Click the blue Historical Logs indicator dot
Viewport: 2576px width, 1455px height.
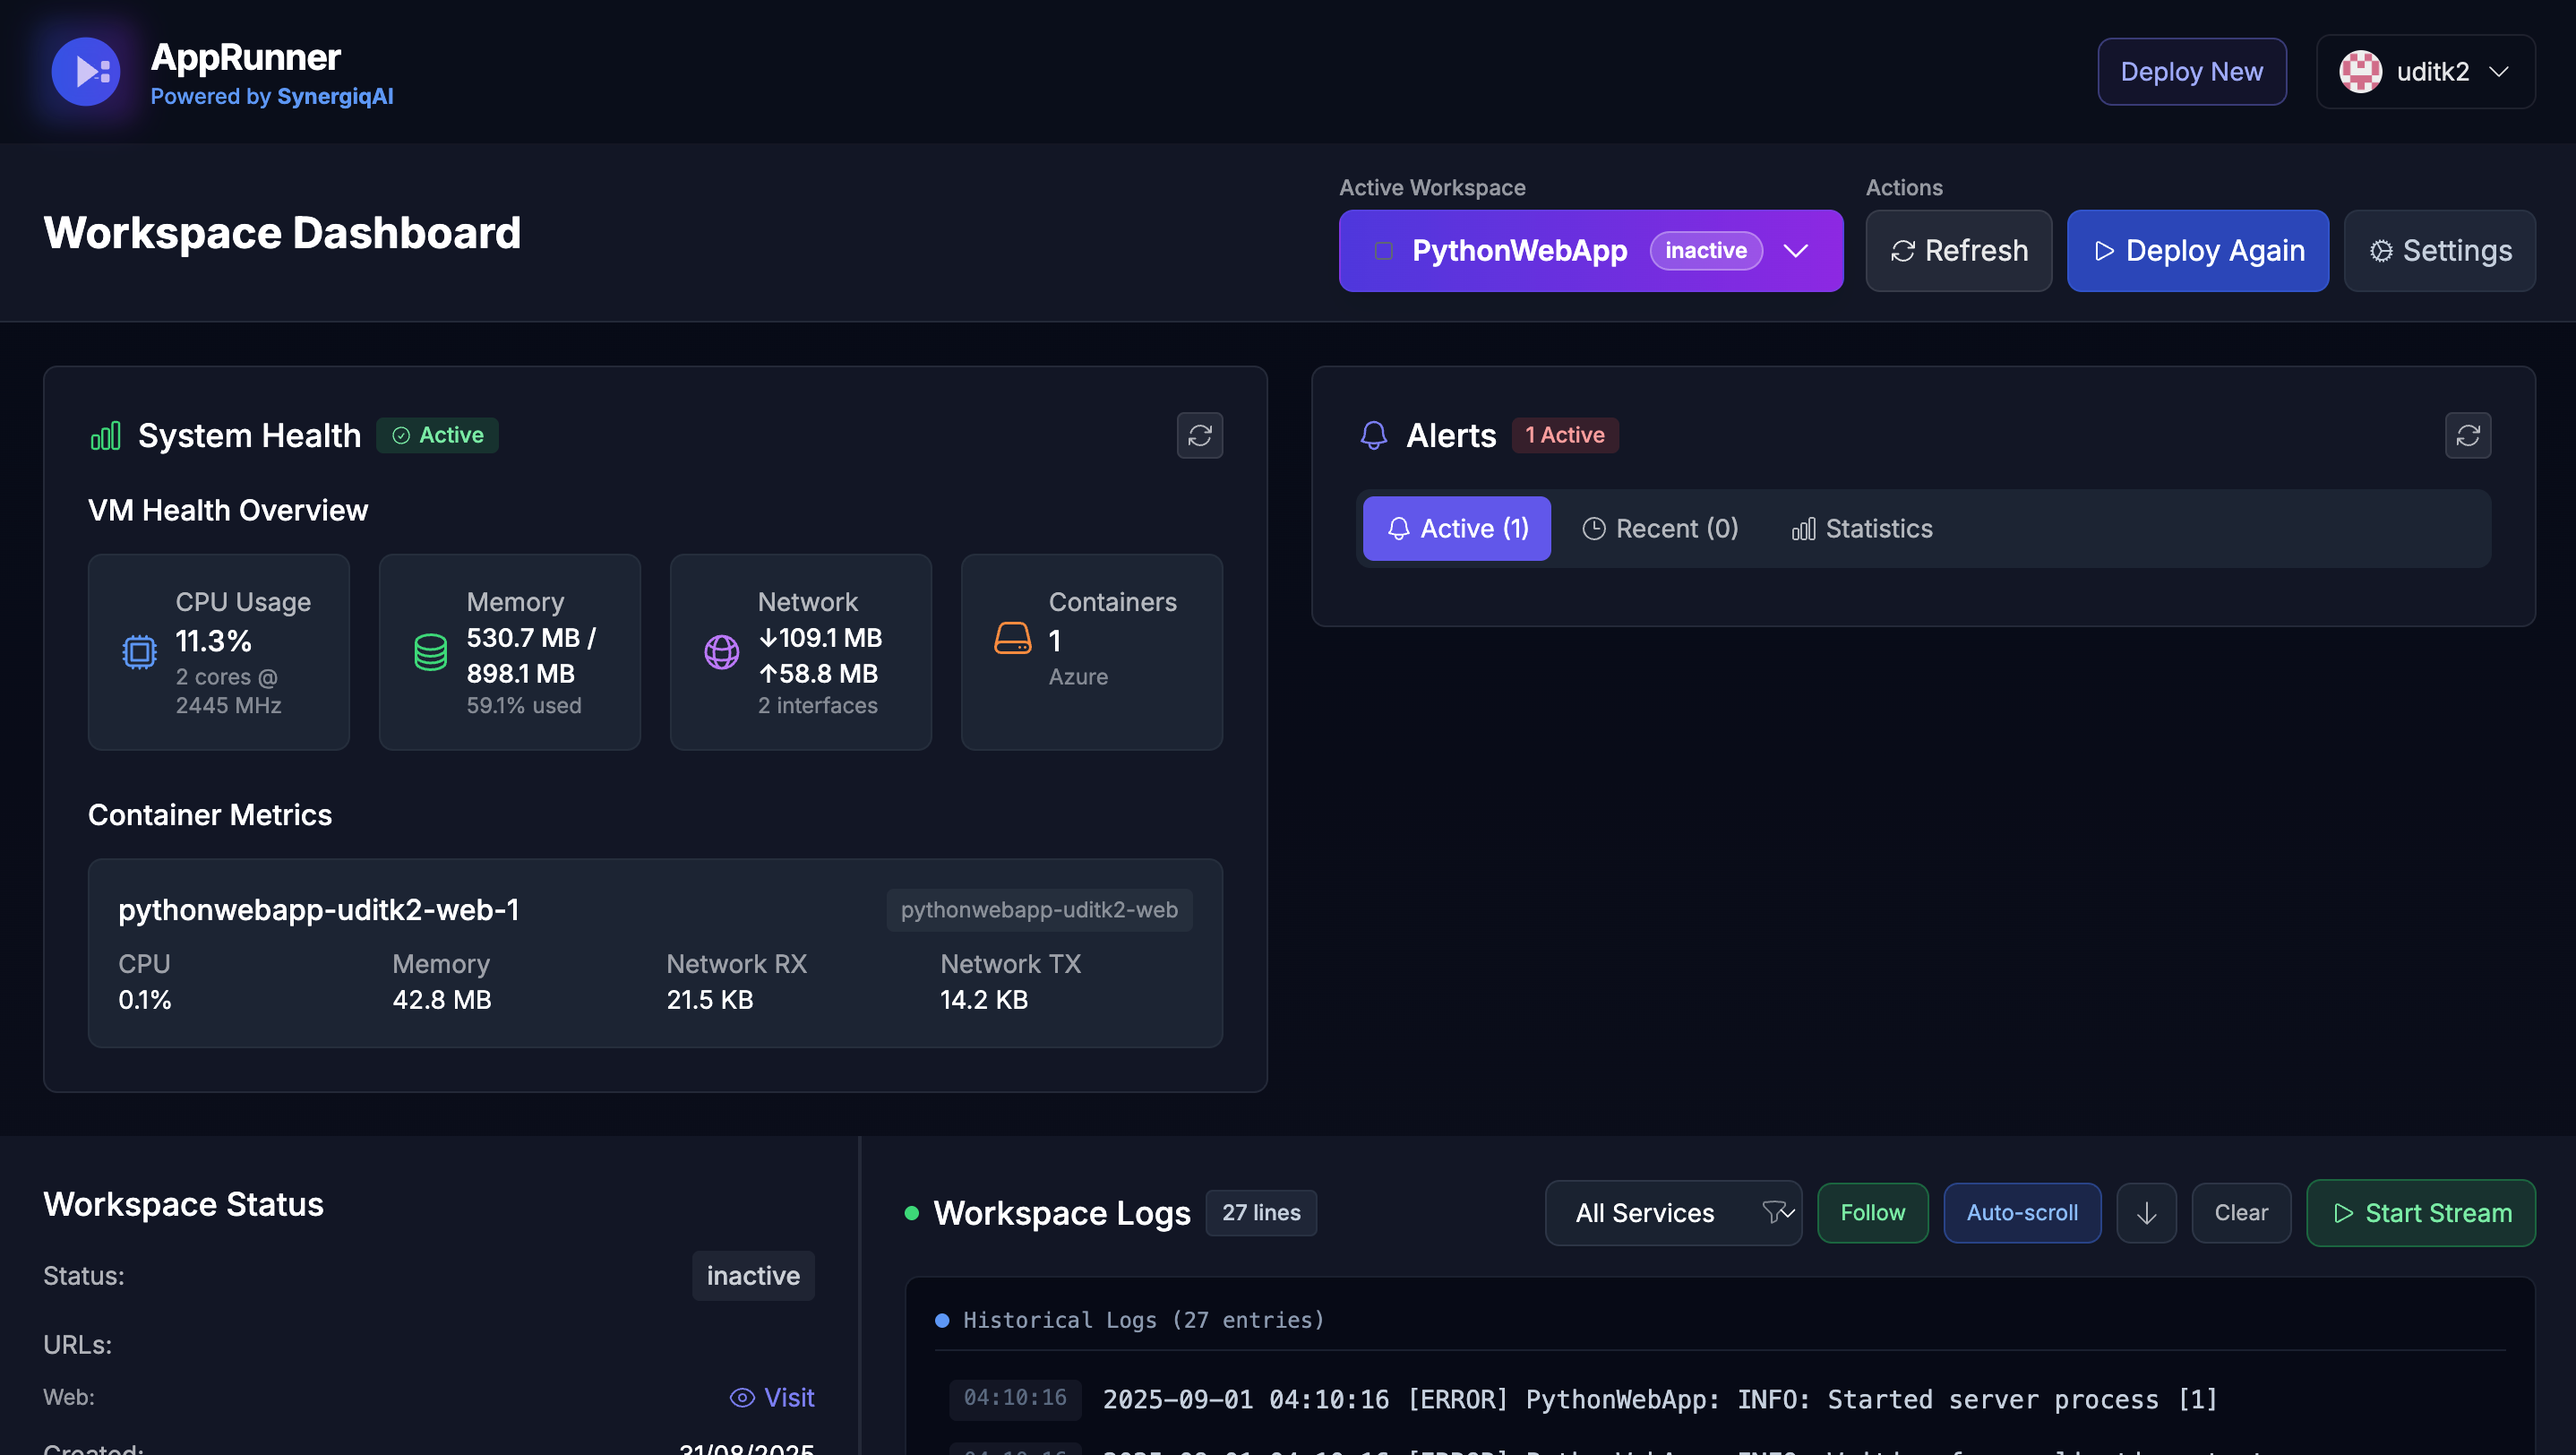pos(941,1320)
